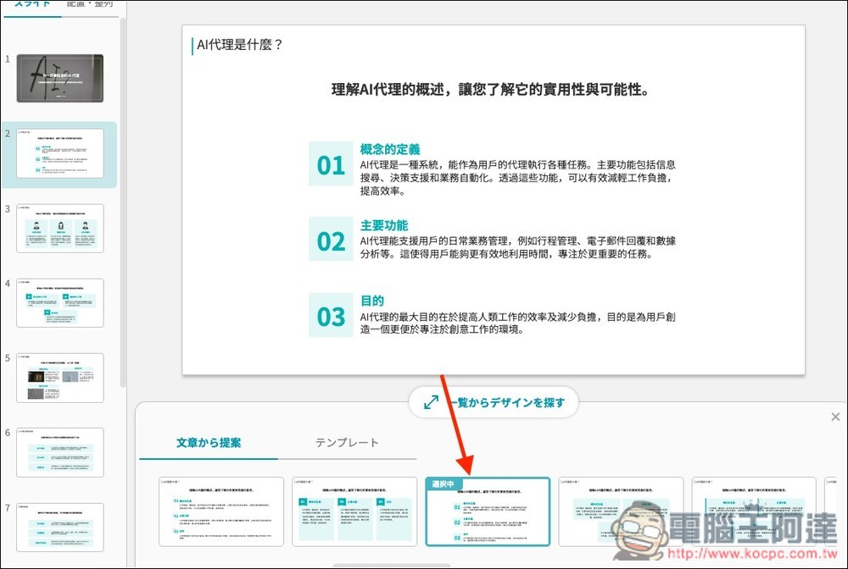Click the expand arrows icon on design button
Screen dimensions: 848x569
pyautogui.click(x=431, y=402)
